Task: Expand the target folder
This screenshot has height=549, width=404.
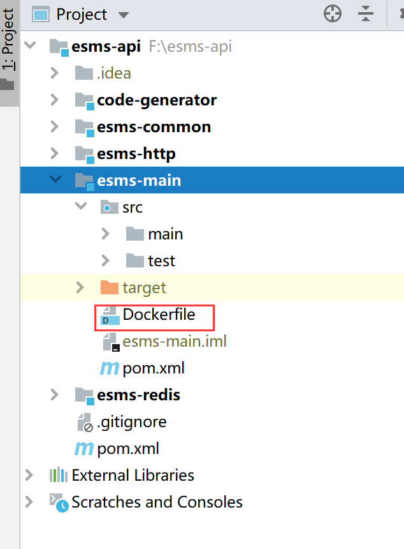Action: click(x=80, y=287)
